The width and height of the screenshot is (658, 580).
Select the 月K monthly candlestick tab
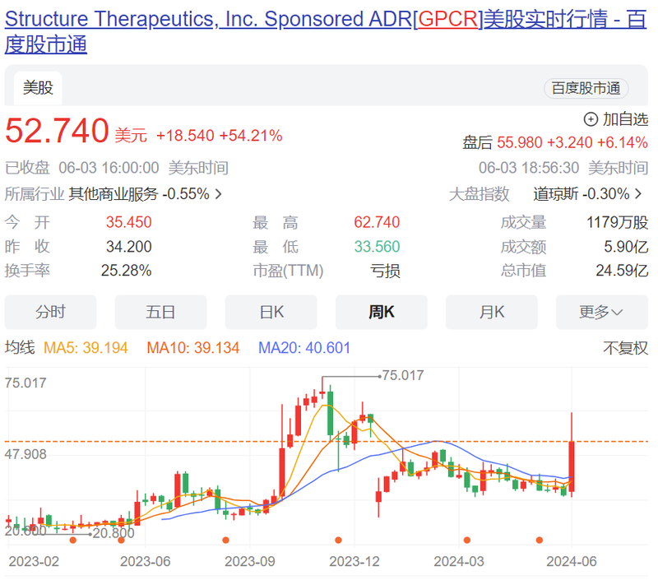491,312
